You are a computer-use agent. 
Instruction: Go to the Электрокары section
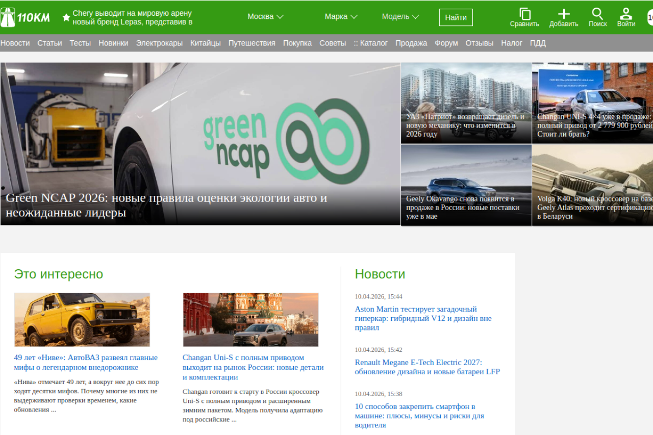(x=159, y=43)
